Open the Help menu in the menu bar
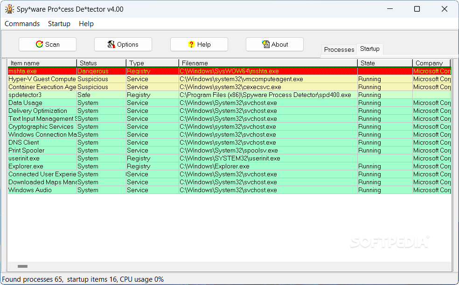 tap(86, 24)
